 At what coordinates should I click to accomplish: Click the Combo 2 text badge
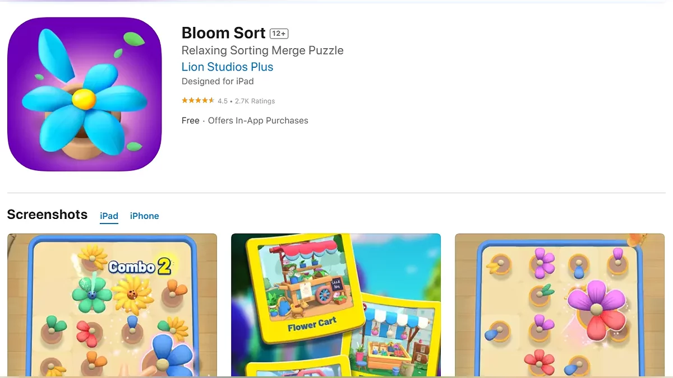[x=140, y=267]
